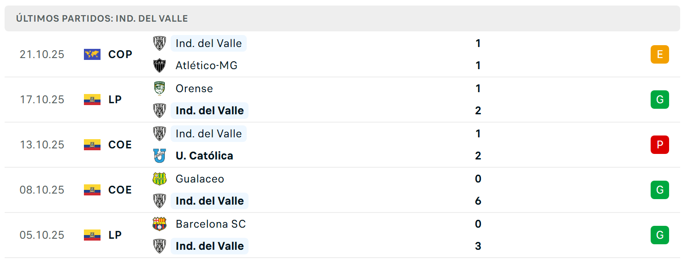Click Ecuador flag on 17.10.25 match
This screenshot has width=688, height=265.
pyautogui.click(x=92, y=100)
